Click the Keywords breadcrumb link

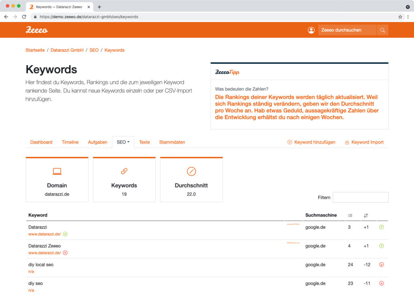coord(114,50)
